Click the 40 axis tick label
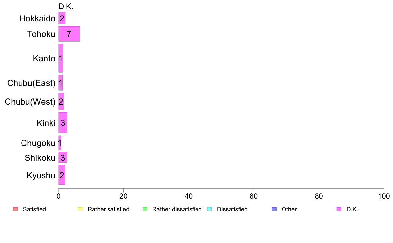 [189, 196]
